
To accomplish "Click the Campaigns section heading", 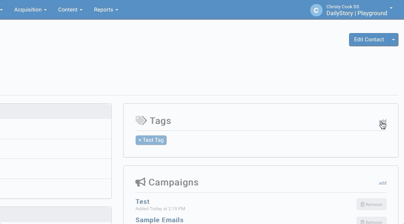I will [x=174, y=182].
